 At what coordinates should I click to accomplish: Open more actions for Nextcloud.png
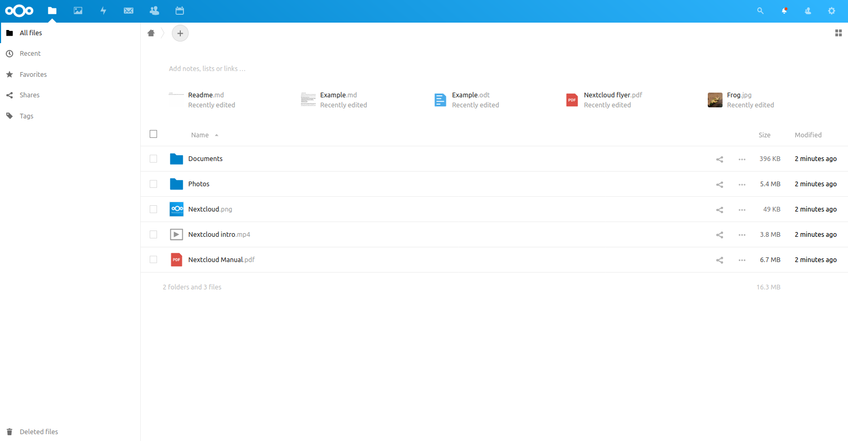[x=742, y=209]
